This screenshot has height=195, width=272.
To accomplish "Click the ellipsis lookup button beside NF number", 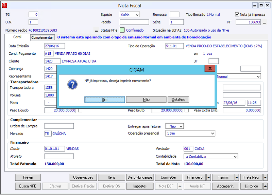I will (264, 22).
